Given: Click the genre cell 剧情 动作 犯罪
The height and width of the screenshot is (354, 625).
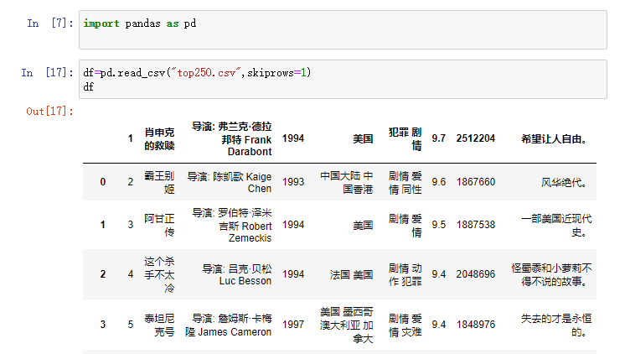Looking at the screenshot, I should point(405,274).
